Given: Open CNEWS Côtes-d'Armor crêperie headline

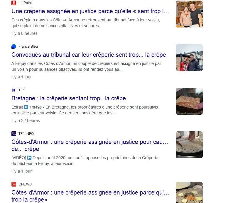Looking at the screenshot, I should (x=90, y=196).
